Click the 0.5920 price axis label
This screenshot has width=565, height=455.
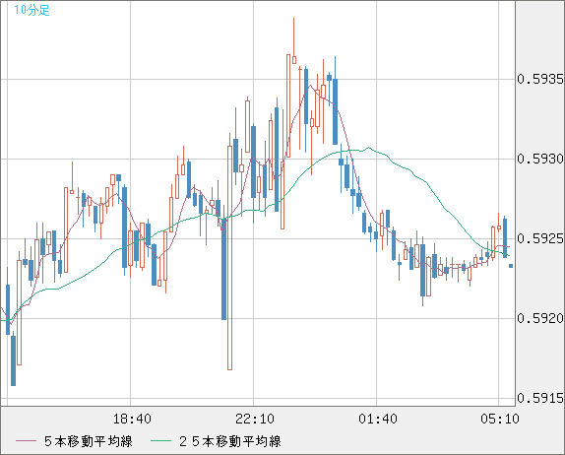(540, 318)
